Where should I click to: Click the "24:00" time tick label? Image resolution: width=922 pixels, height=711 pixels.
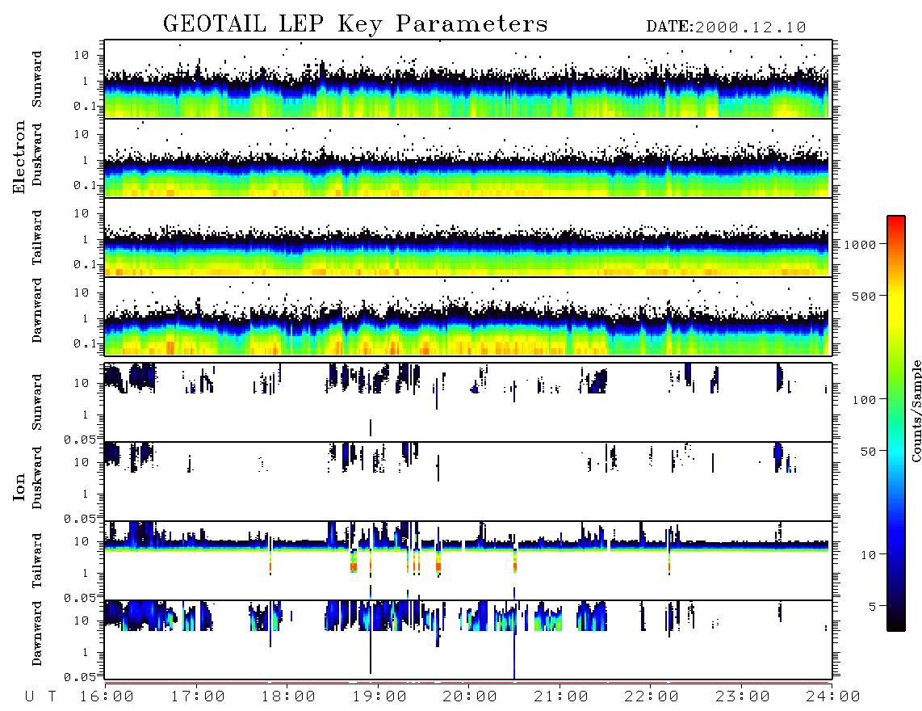pyautogui.click(x=833, y=697)
